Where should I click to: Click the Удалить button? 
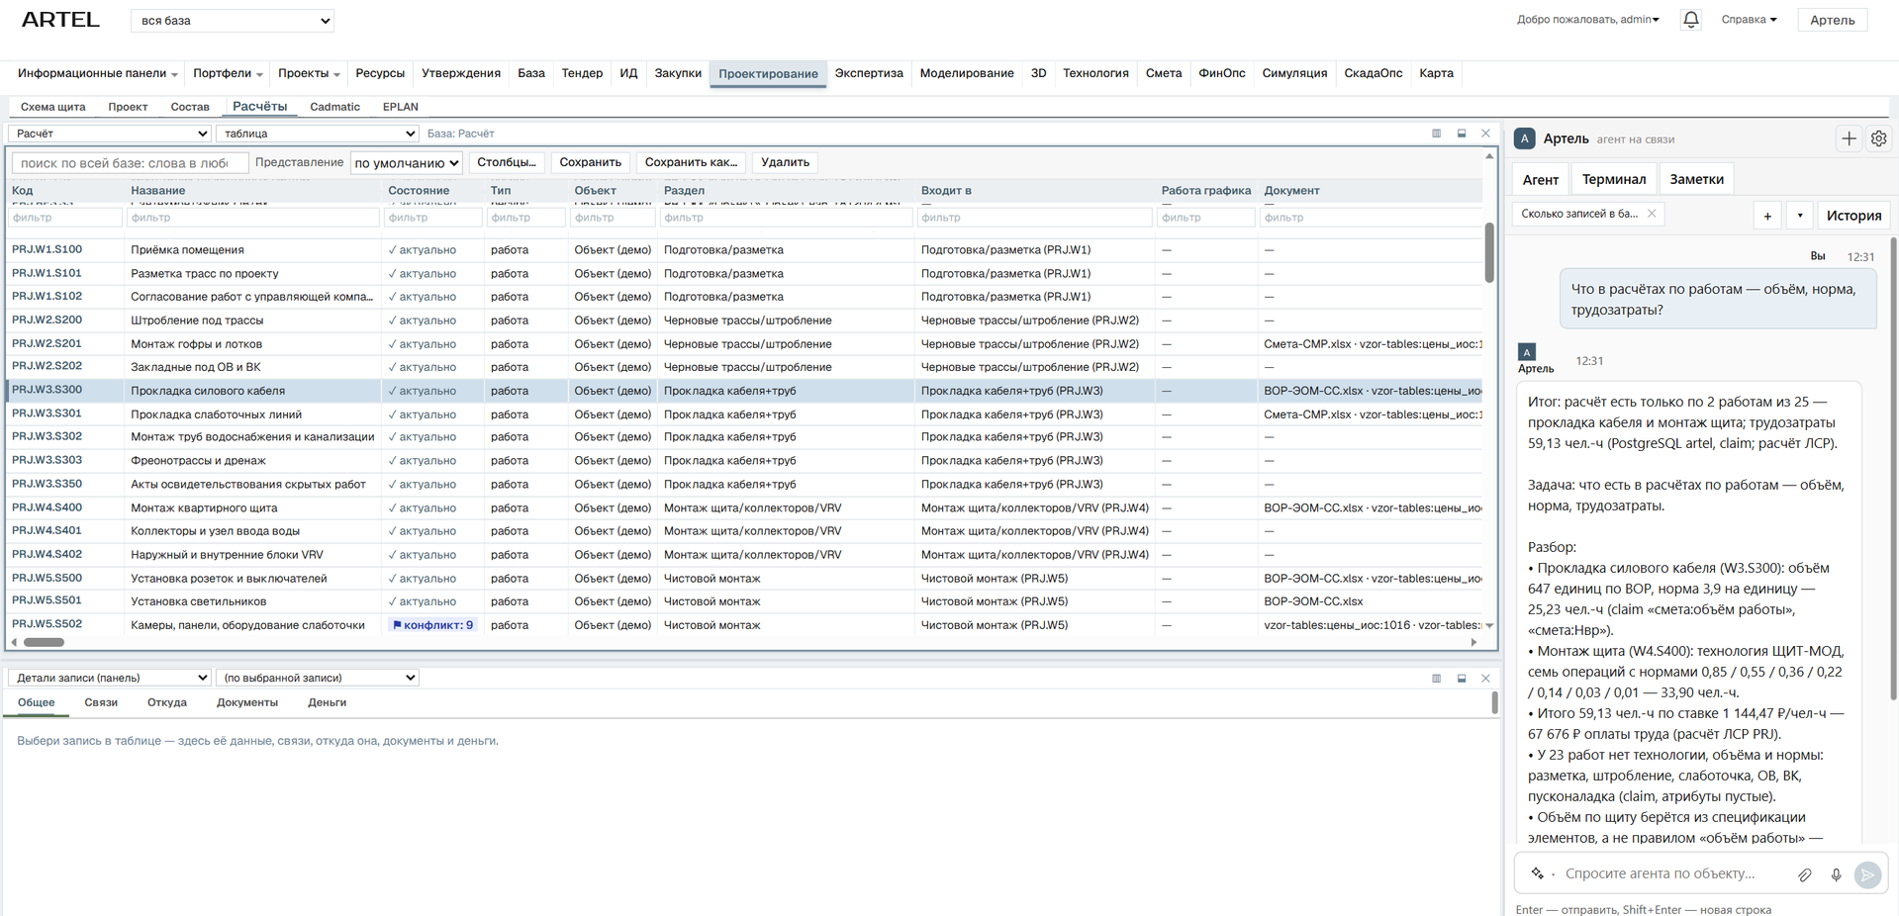[785, 162]
